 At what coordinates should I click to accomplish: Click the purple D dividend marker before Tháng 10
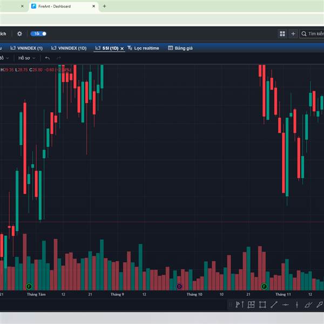pos(179,286)
